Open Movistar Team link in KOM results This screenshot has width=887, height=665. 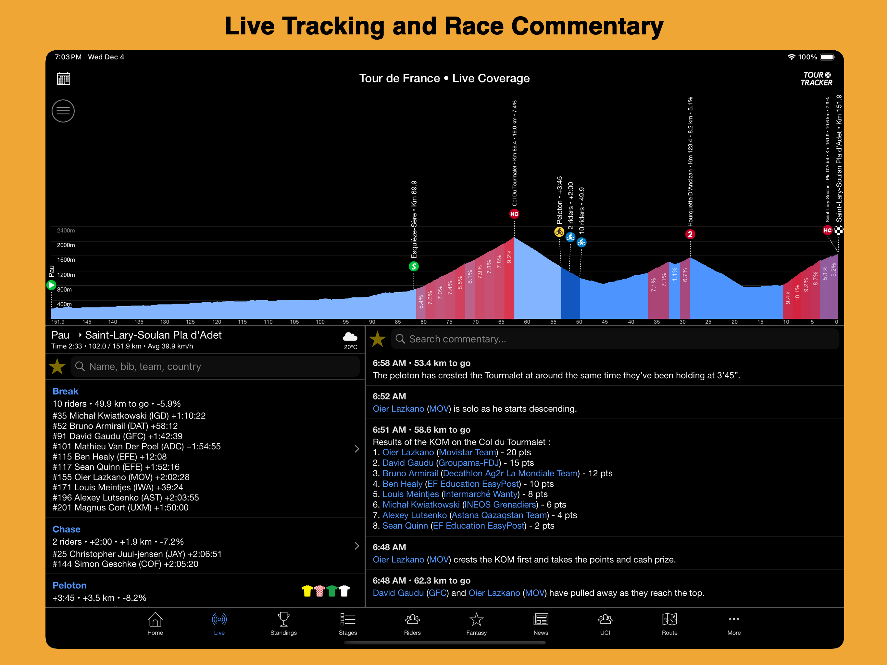click(x=467, y=452)
